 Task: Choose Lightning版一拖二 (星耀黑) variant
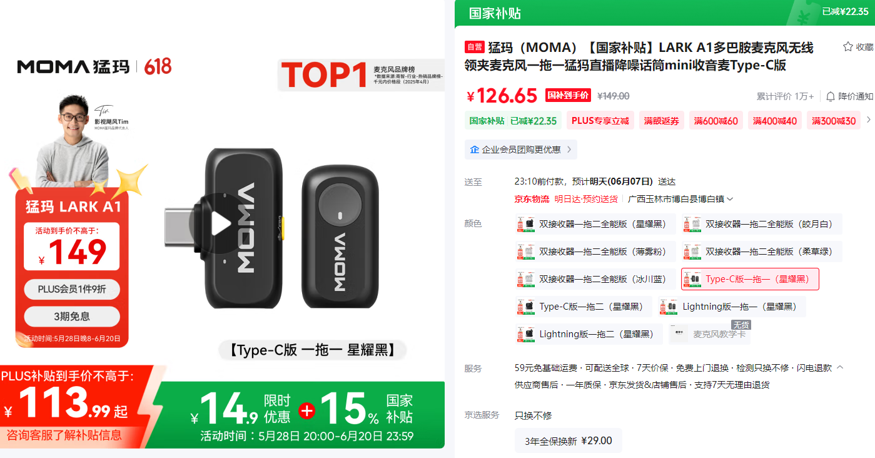(x=589, y=334)
